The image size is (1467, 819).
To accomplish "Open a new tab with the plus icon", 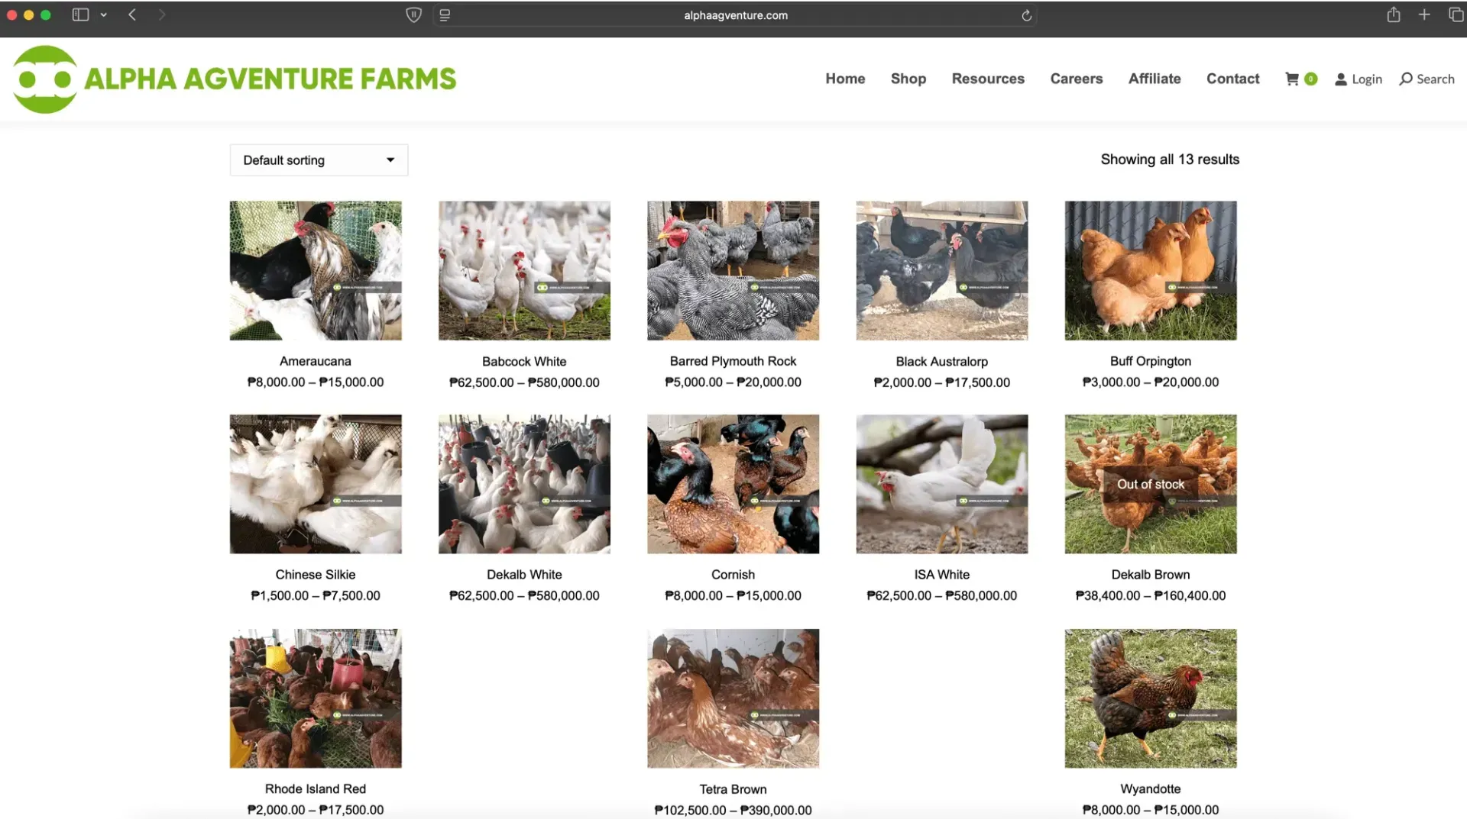I will tap(1424, 15).
